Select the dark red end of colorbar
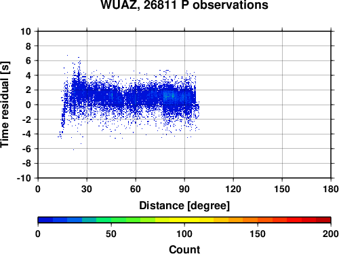Viewport: 339px width, 254px height. (x=323, y=220)
